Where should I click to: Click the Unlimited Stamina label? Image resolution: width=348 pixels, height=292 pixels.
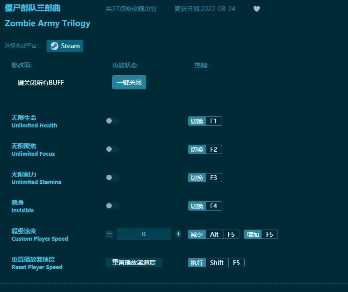pos(36,182)
